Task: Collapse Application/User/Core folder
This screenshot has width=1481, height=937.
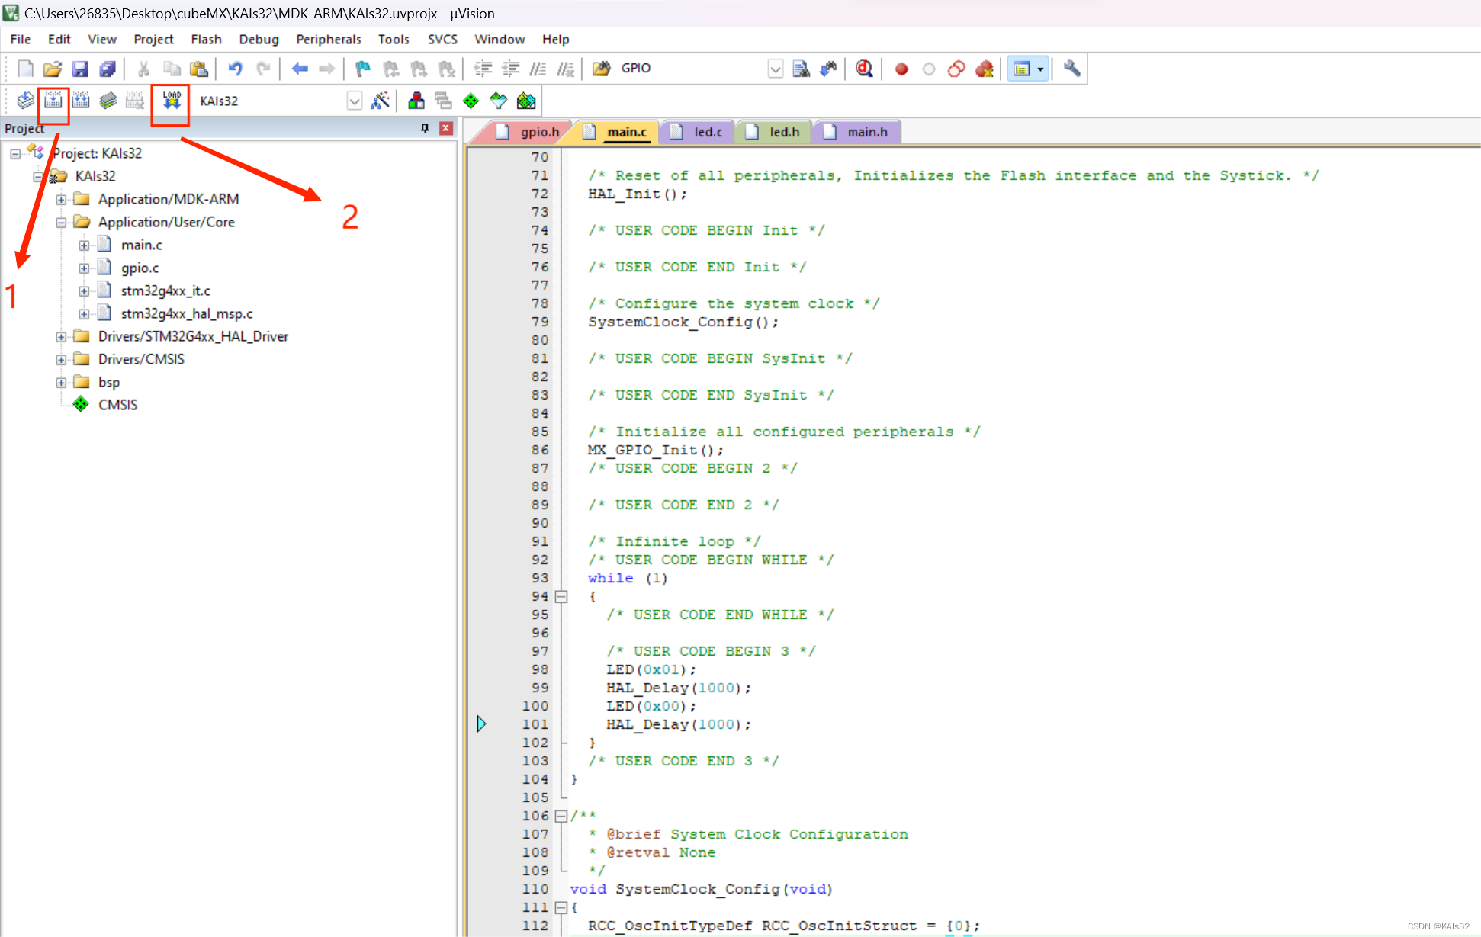Action: (61, 223)
